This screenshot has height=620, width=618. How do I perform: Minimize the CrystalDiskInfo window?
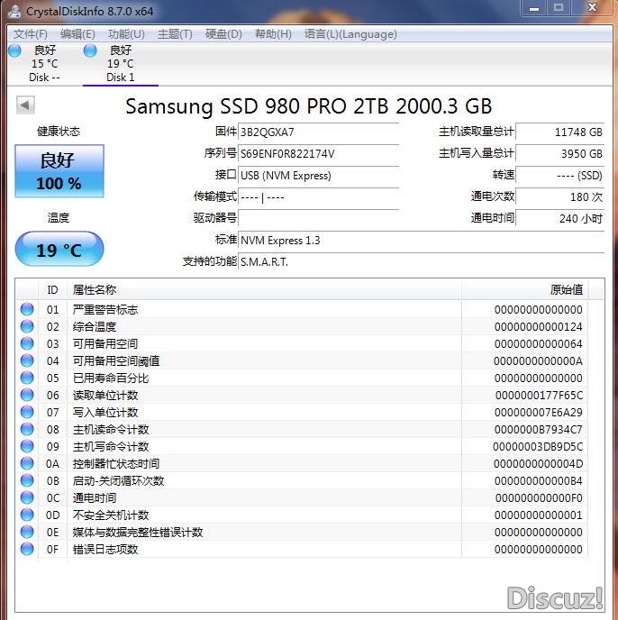(534, 8)
